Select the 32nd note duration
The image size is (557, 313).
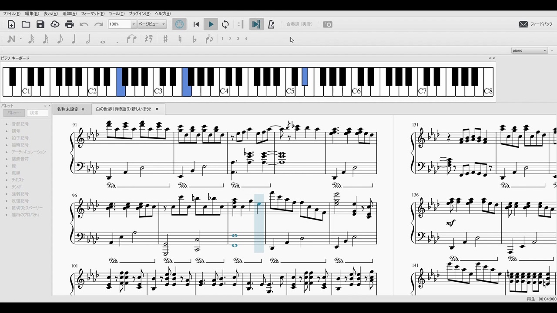(x=31, y=39)
